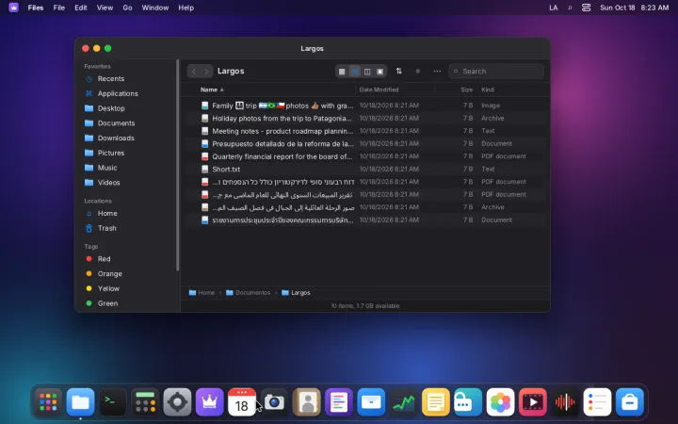Select the Family trip photos file

tap(365, 106)
